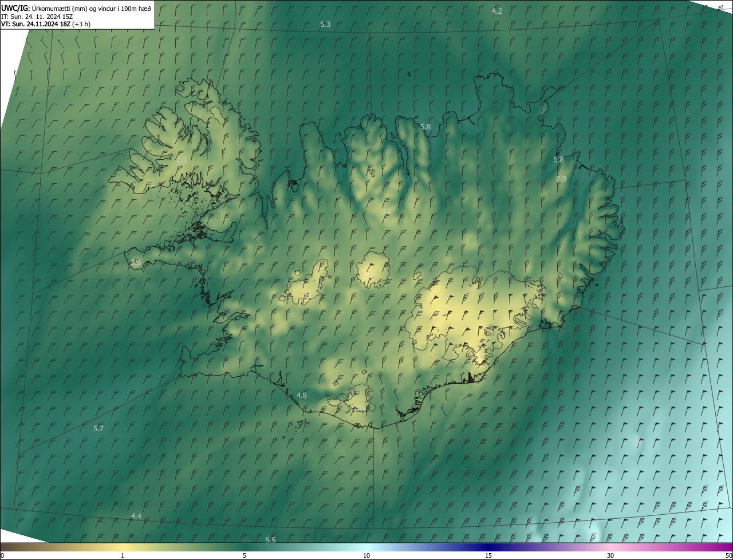
Task: Click the colour scale tick label 10
Action: [366, 556]
